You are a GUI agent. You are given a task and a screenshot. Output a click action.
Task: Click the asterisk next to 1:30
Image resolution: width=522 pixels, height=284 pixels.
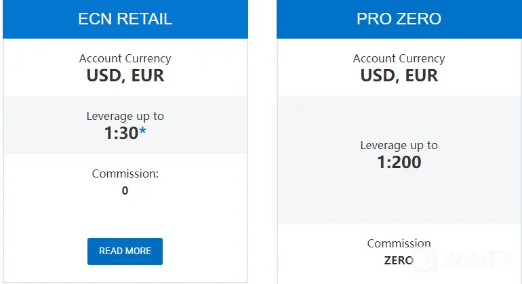(143, 132)
